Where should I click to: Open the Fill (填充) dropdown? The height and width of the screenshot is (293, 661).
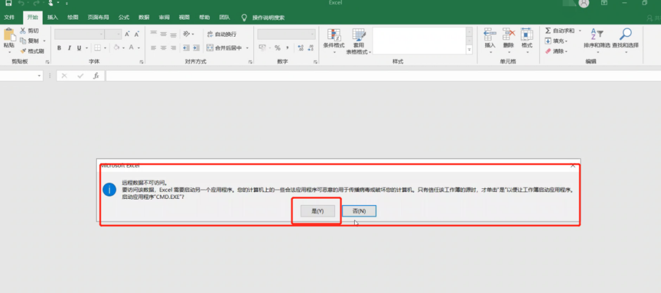point(556,41)
